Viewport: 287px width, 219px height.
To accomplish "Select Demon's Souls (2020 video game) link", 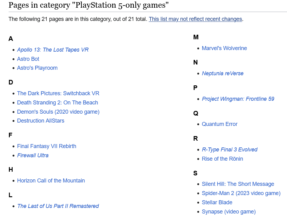I will click(x=58, y=112).
